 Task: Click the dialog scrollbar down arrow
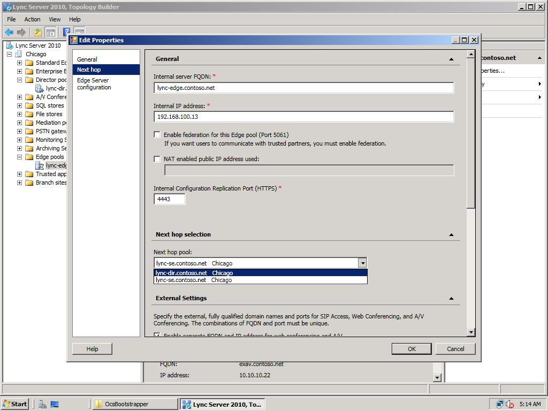coord(471,332)
